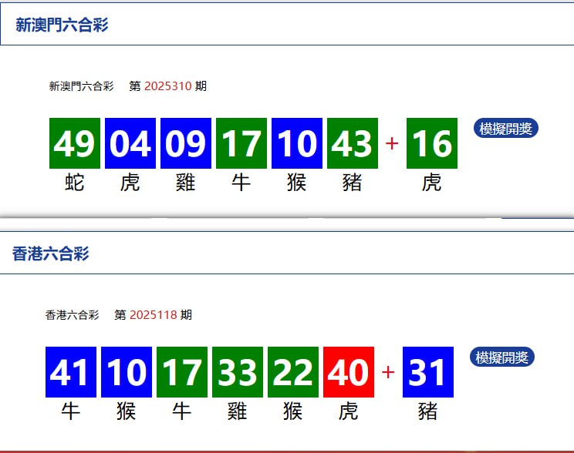Click 模擬開獎 button for 新澳門六合彩
Viewport: 574px width, 453px height.
505,129
